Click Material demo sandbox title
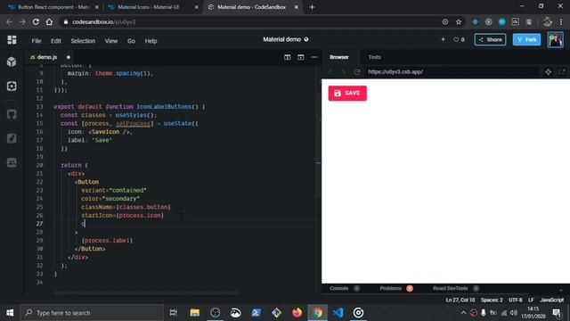570x321 pixels. [x=281, y=39]
